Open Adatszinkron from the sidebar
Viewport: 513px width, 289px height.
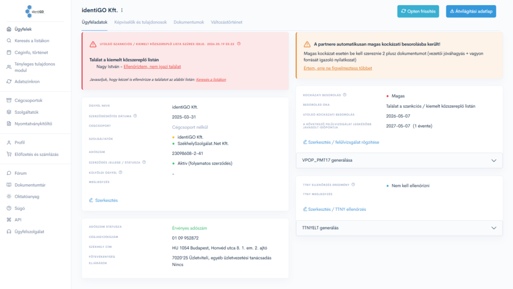[x=27, y=82]
